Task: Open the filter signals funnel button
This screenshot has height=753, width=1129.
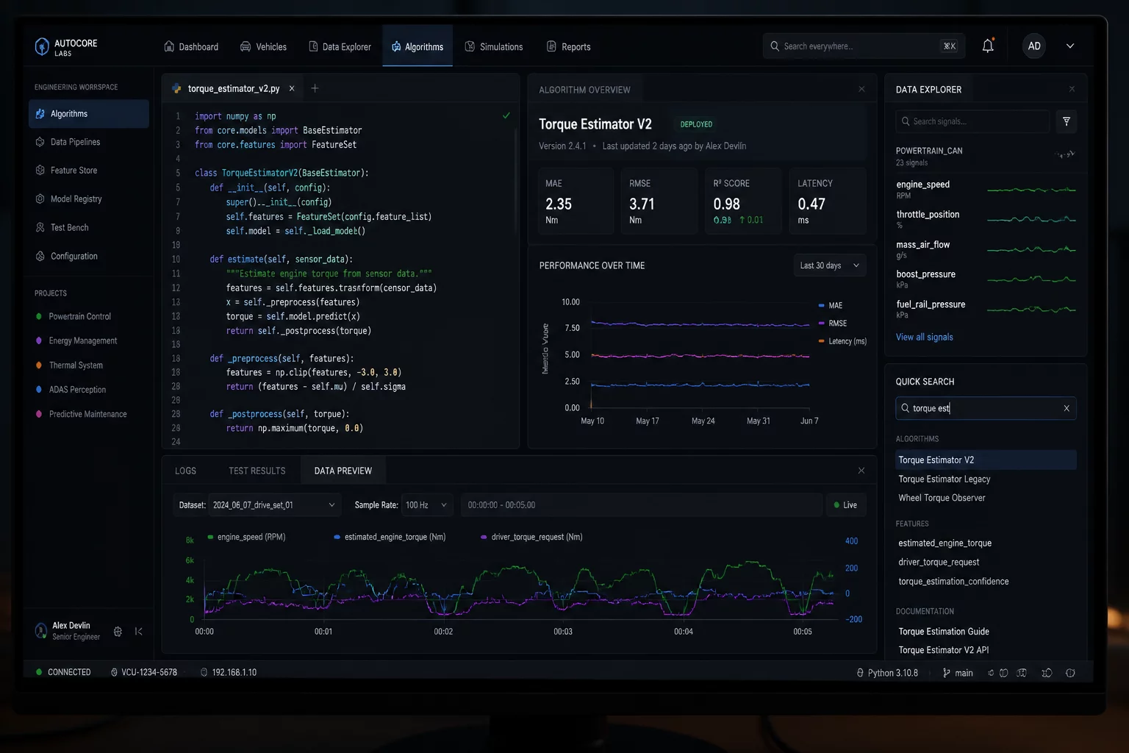Action: [x=1067, y=121]
